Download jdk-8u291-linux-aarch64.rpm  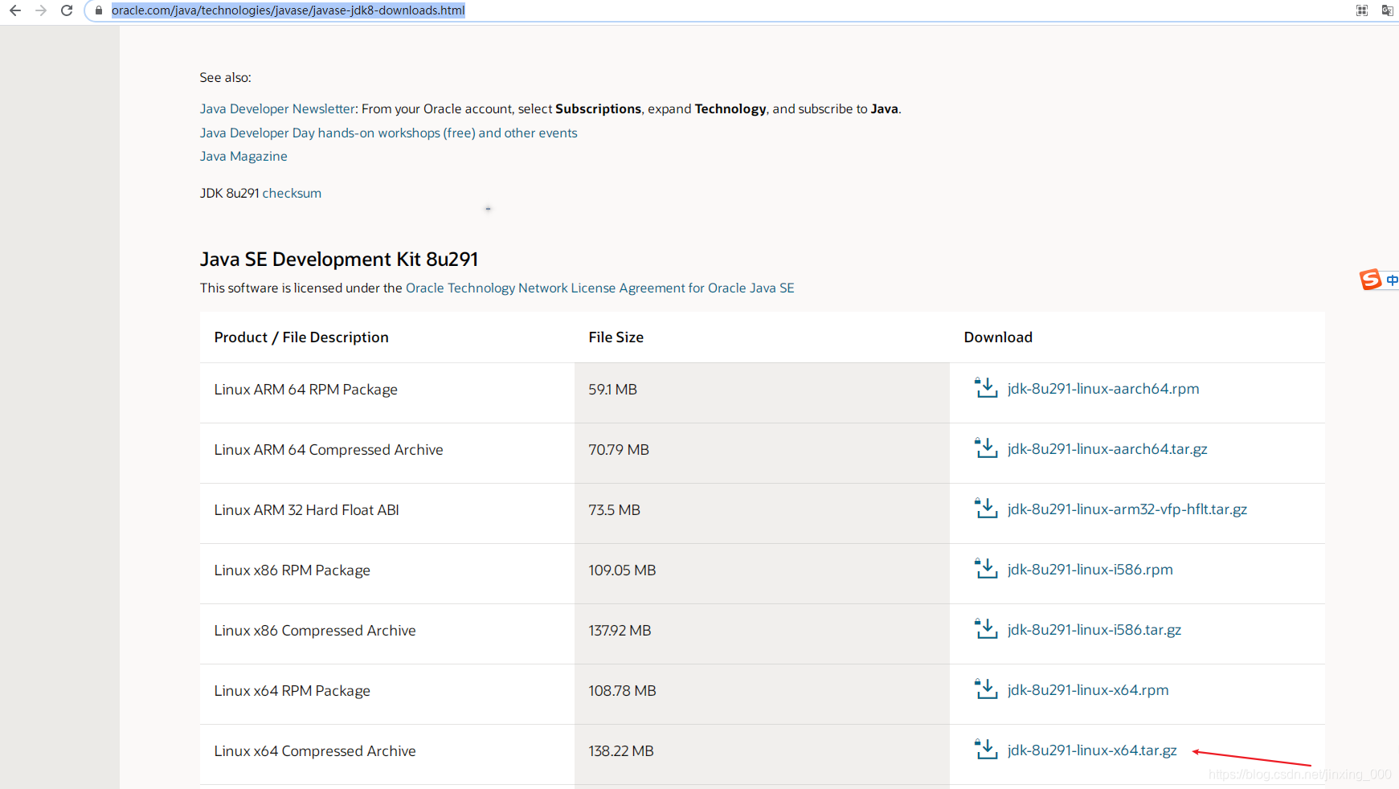point(1102,388)
